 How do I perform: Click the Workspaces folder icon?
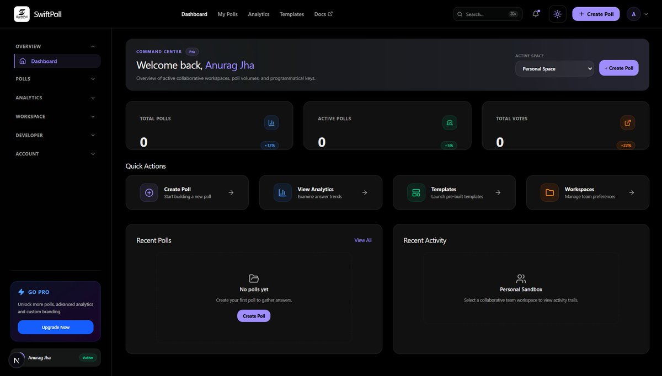[549, 192]
